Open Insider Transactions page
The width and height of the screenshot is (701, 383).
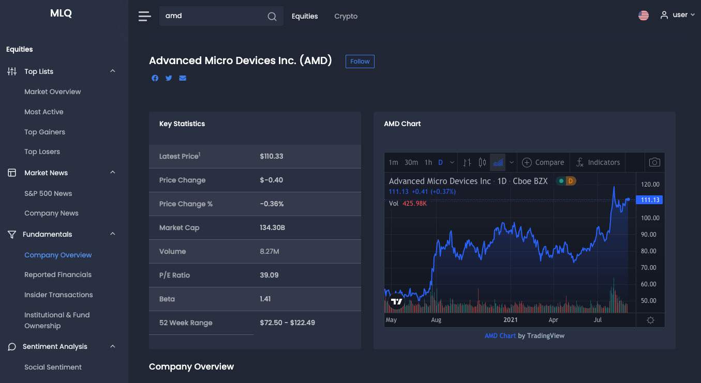58,295
